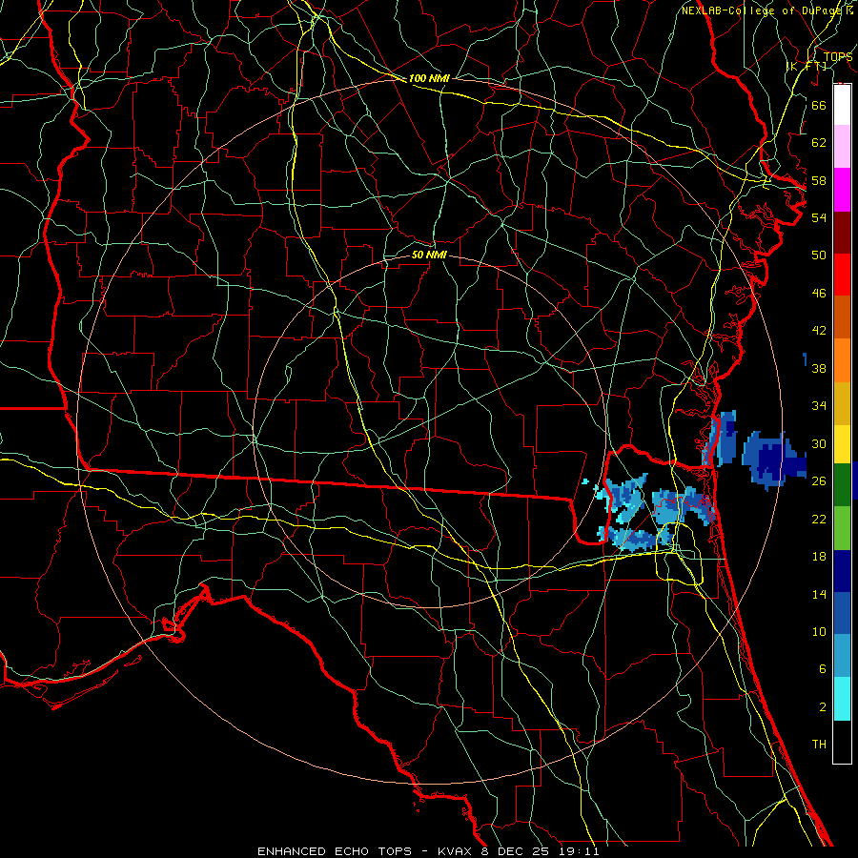Click the '62' legend value
Image resolution: width=858 pixels, height=858 pixels.
(x=819, y=143)
